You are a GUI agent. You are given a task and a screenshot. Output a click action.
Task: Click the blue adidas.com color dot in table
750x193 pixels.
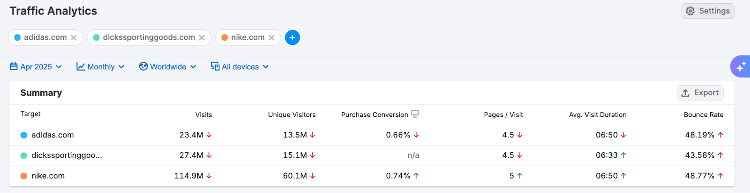point(24,135)
